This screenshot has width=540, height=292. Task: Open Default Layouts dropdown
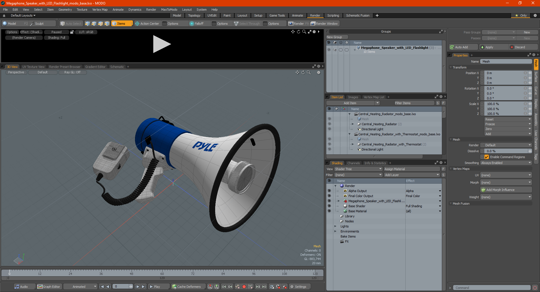pyautogui.click(x=23, y=15)
